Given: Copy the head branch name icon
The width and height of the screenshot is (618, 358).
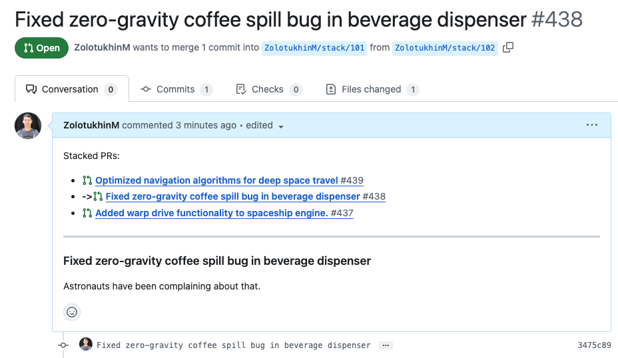Looking at the screenshot, I should click(508, 47).
